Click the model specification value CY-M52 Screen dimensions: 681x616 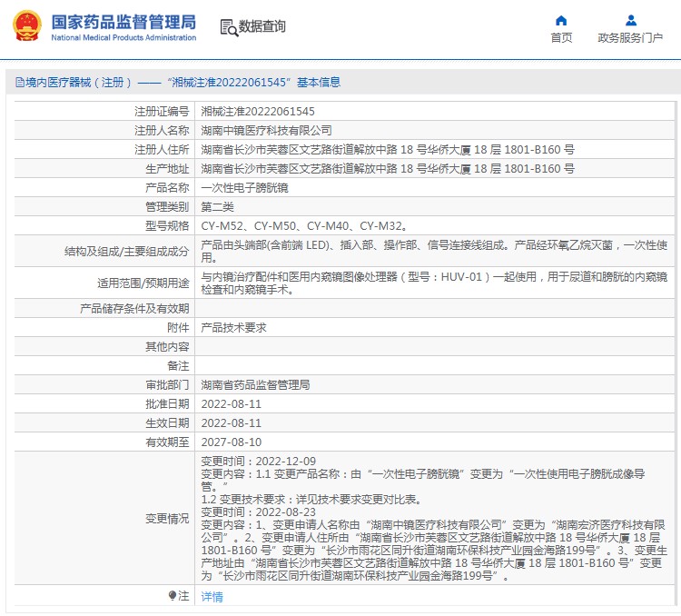click(x=221, y=226)
